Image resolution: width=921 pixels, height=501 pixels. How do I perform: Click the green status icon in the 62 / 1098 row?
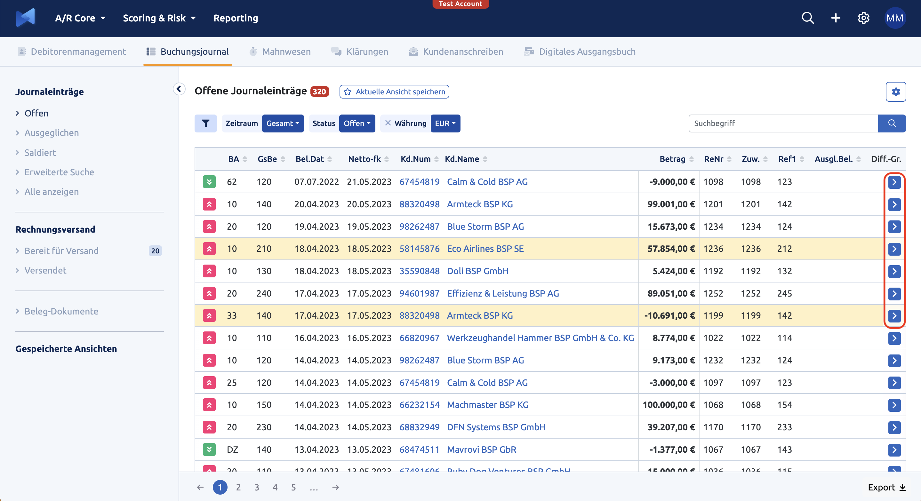click(x=209, y=182)
